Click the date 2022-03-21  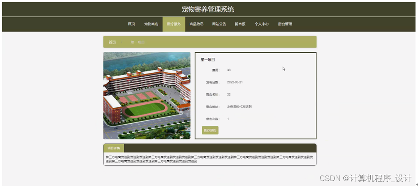tap(235, 82)
